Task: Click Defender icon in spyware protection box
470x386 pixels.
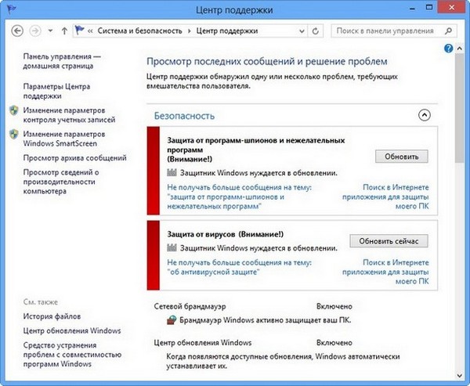Action: coord(172,172)
